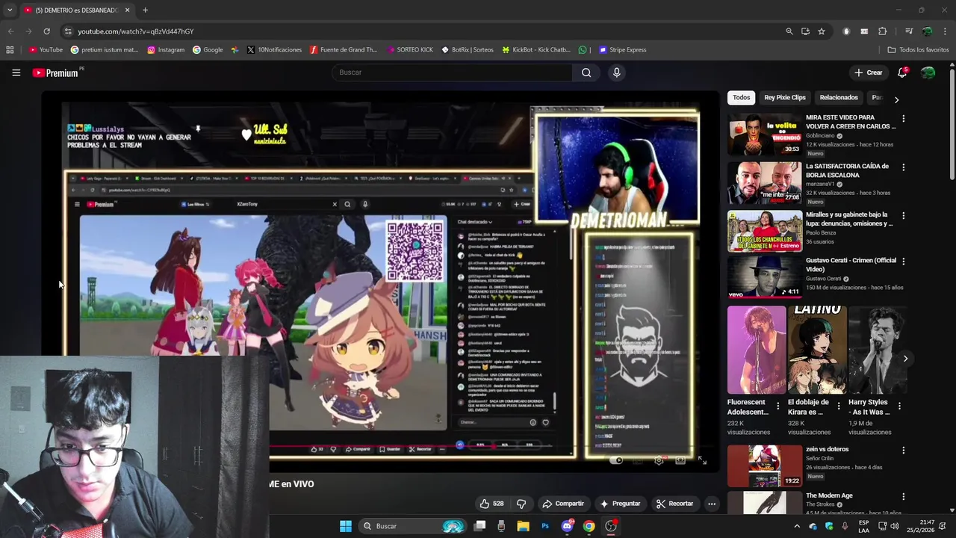Open more actions ellipsis below the video
This screenshot has width=956, height=538.
point(712,504)
